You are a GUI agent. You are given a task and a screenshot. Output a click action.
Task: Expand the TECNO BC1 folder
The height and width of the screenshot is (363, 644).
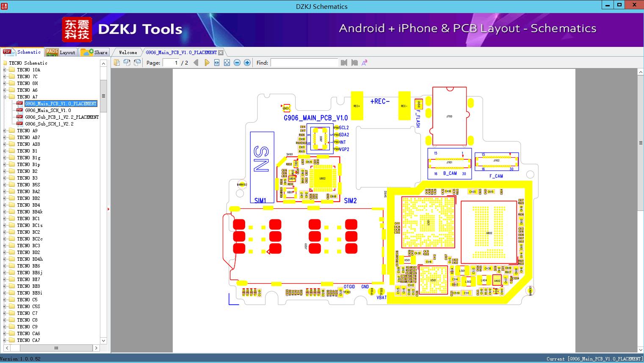pyautogui.click(x=5, y=218)
